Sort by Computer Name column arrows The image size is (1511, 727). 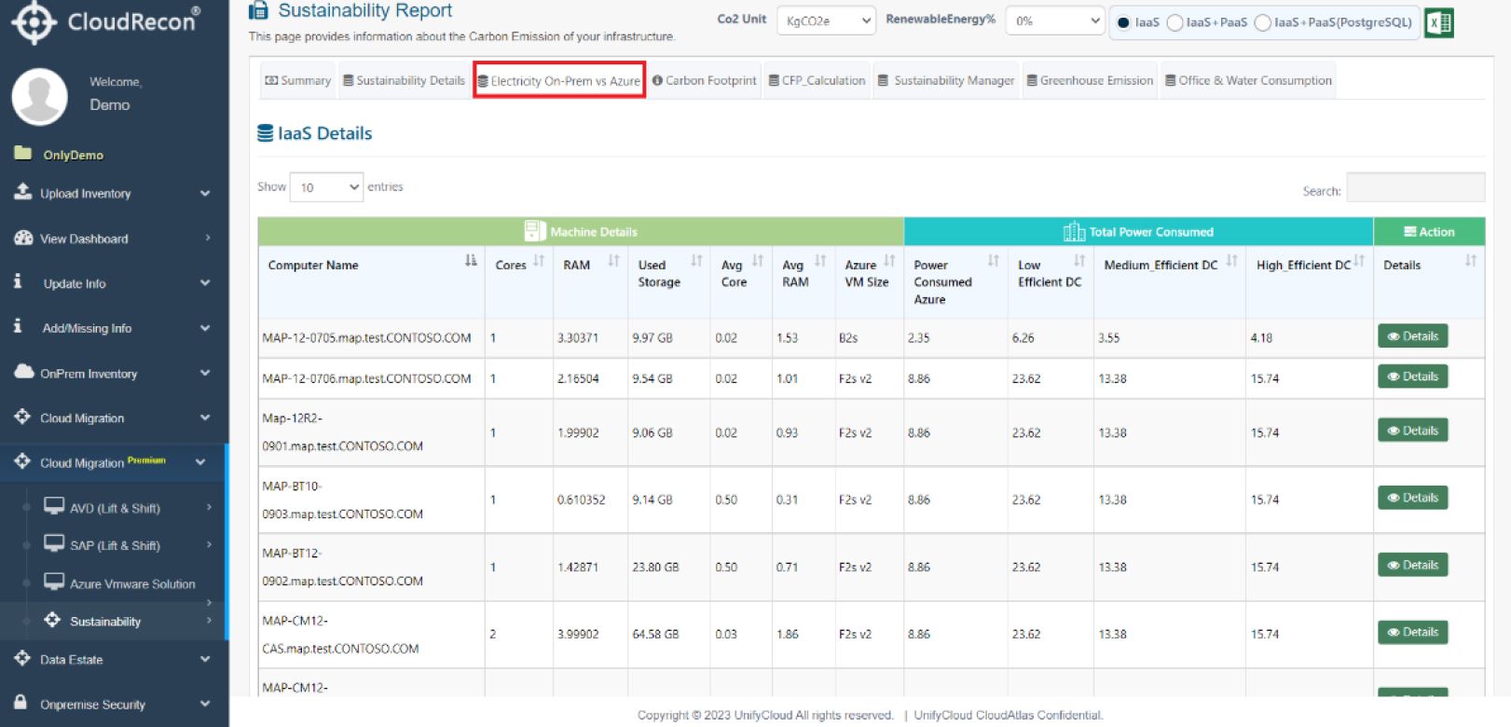click(471, 261)
